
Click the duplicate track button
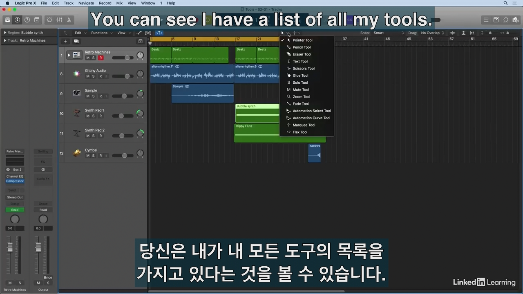pos(76,41)
